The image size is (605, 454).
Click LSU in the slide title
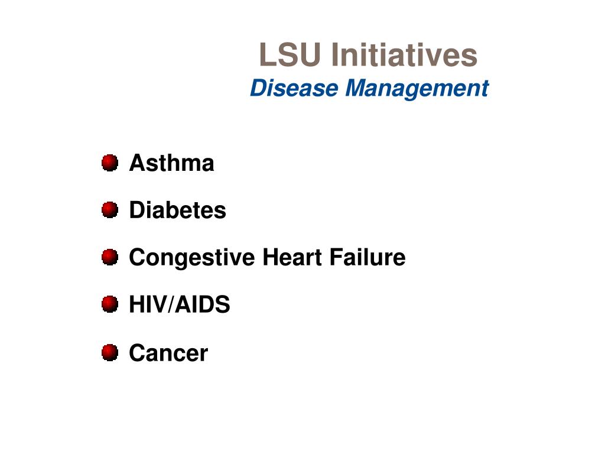(290, 54)
